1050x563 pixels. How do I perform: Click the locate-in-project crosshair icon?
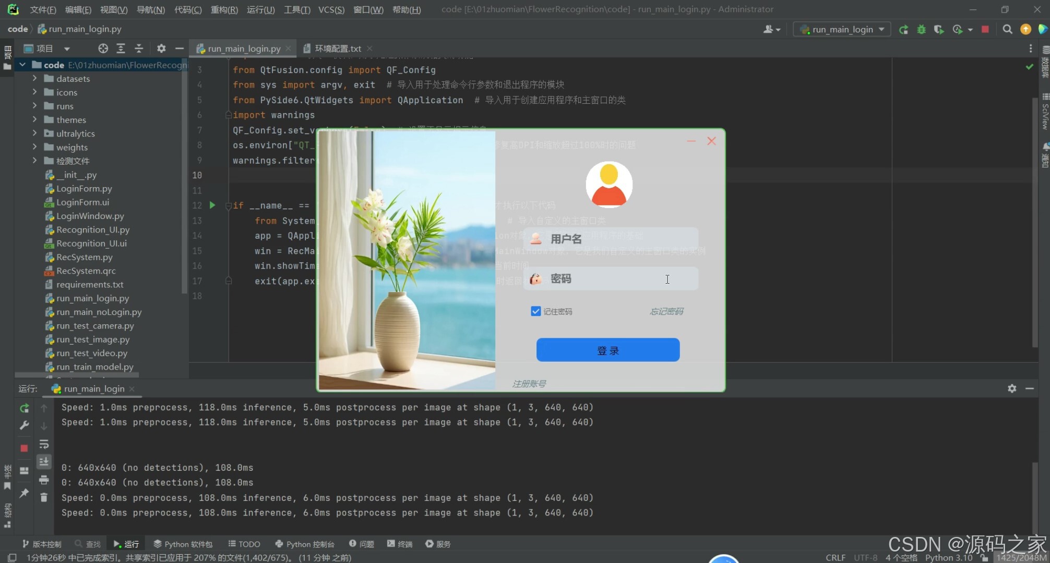[103, 48]
